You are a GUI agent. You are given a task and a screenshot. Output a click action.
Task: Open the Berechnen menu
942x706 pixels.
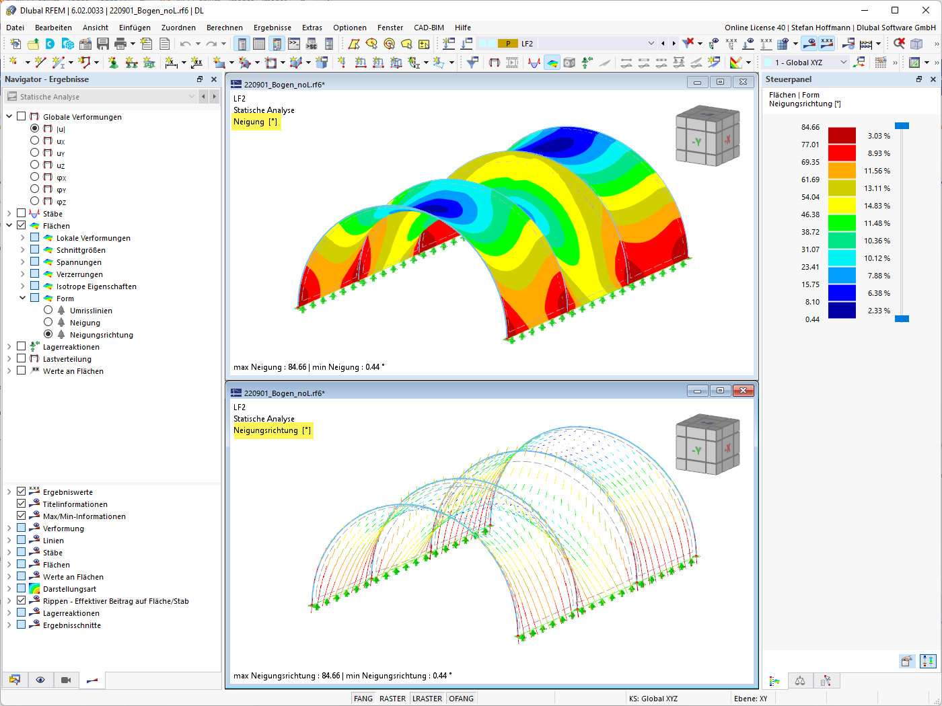click(x=225, y=28)
